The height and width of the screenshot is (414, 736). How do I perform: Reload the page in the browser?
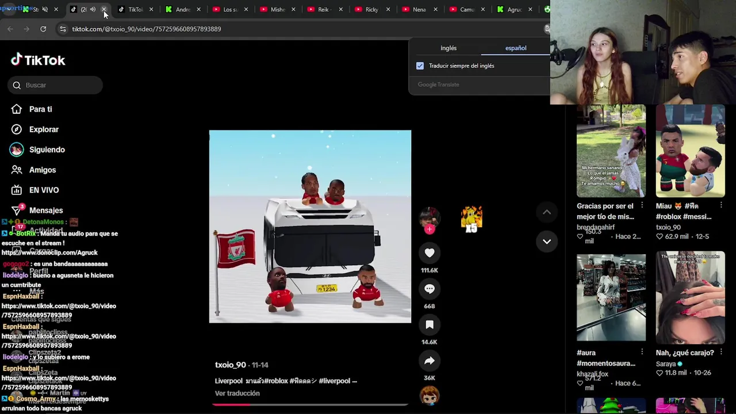click(43, 29)
